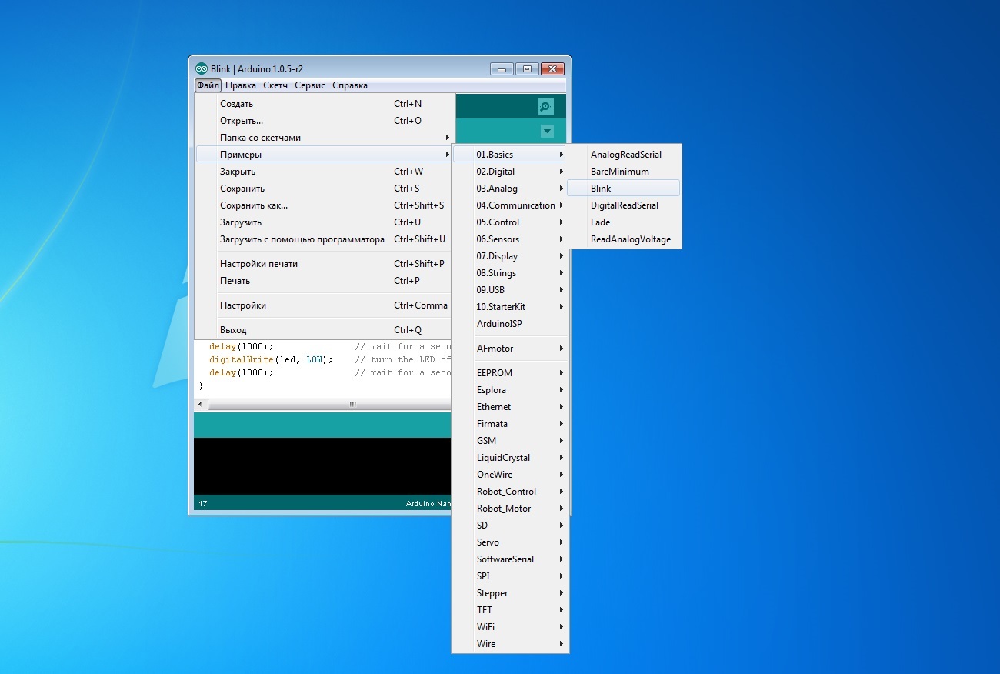Open the Правка menu

241,85
